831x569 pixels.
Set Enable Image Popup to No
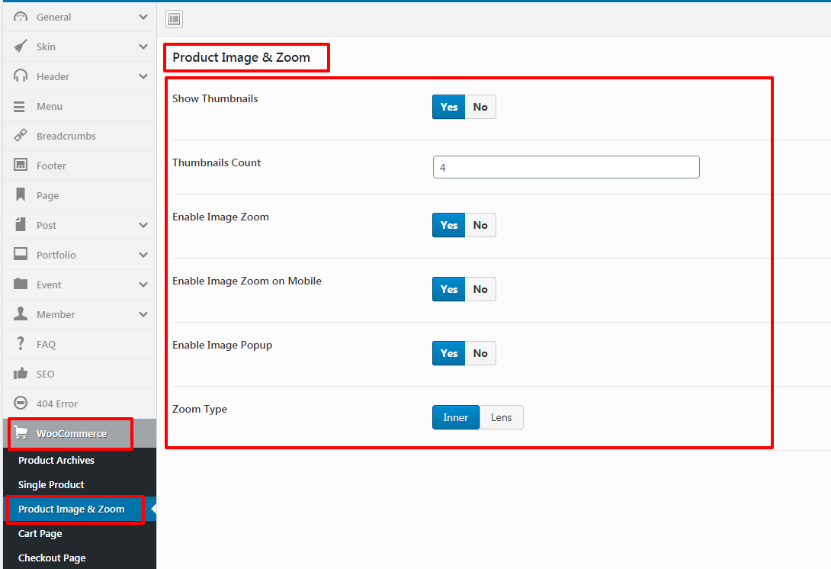point(481,353)
